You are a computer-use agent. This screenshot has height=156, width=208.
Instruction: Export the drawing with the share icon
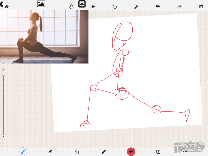coord(201,7)
